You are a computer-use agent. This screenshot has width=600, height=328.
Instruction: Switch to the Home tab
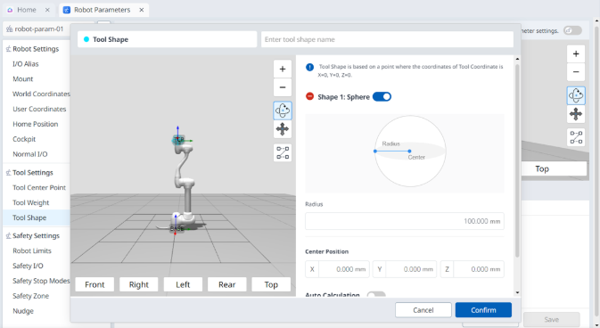tap(27, 10)
